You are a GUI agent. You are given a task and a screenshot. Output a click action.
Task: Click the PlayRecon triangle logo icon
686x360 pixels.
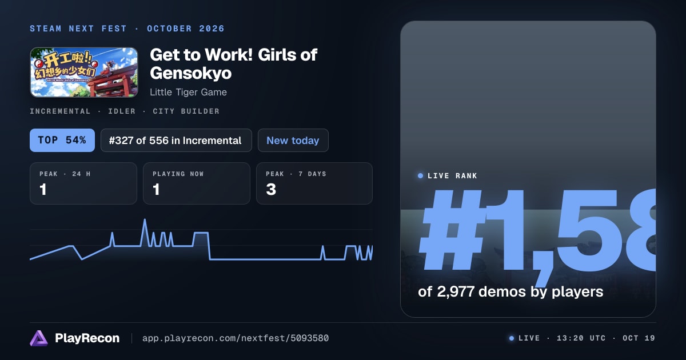[x=39, y=338]
